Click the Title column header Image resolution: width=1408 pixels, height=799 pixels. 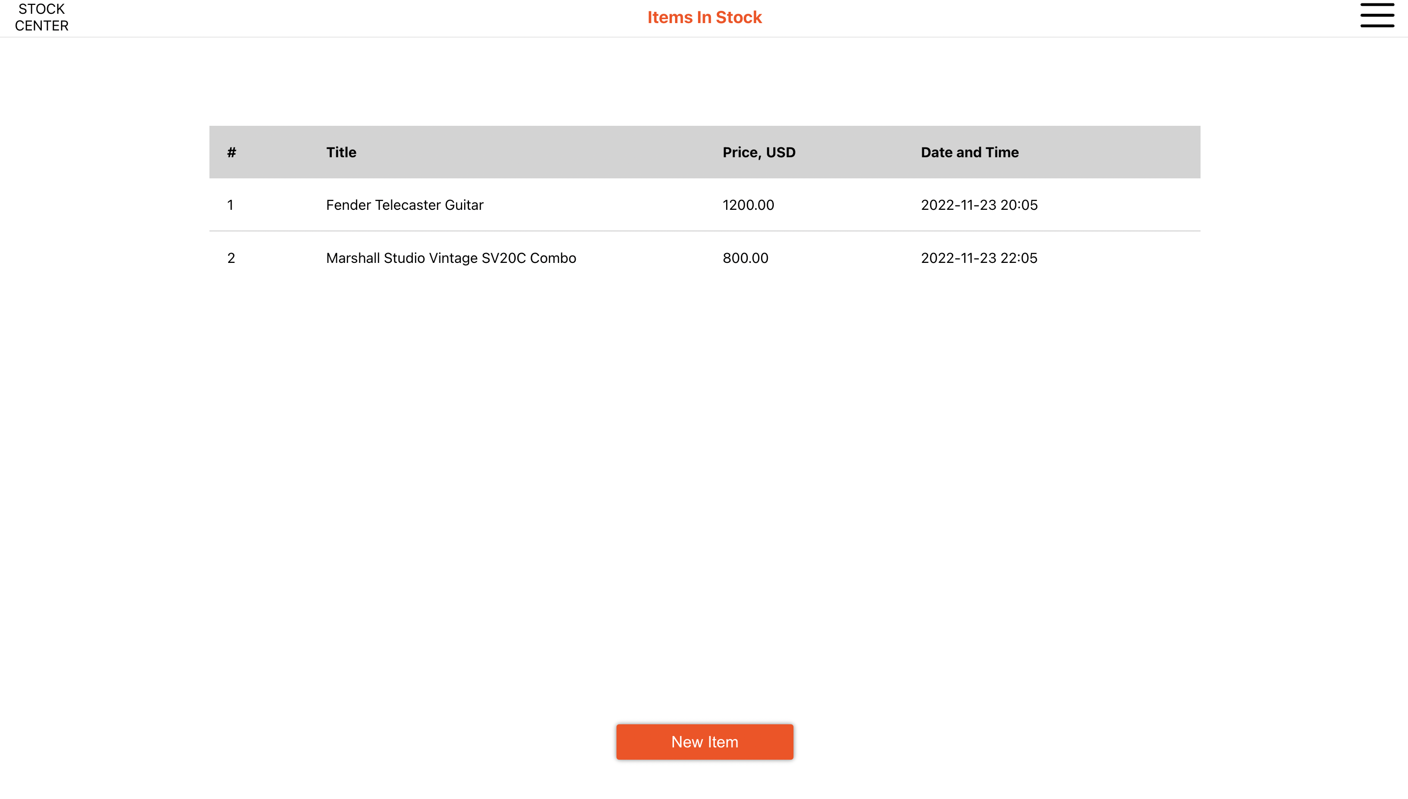341,152
